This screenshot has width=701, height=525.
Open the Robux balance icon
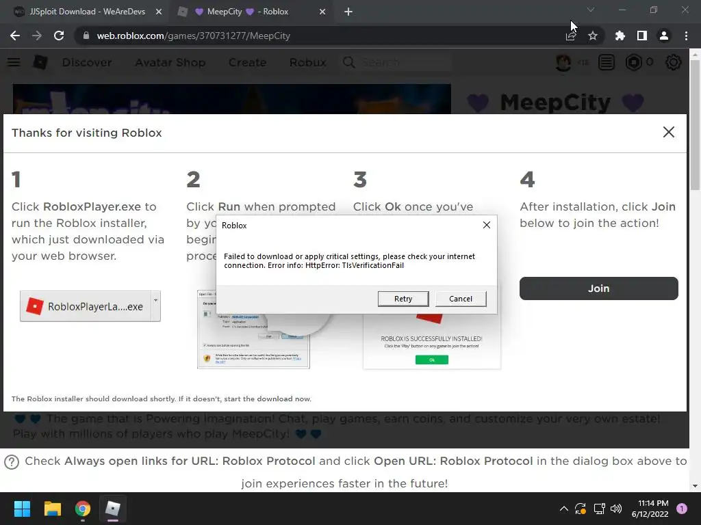(x=633, y=62)
